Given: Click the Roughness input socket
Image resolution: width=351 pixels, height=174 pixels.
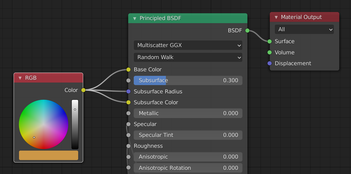Looking at the screenshot, I should pos(128,146).
